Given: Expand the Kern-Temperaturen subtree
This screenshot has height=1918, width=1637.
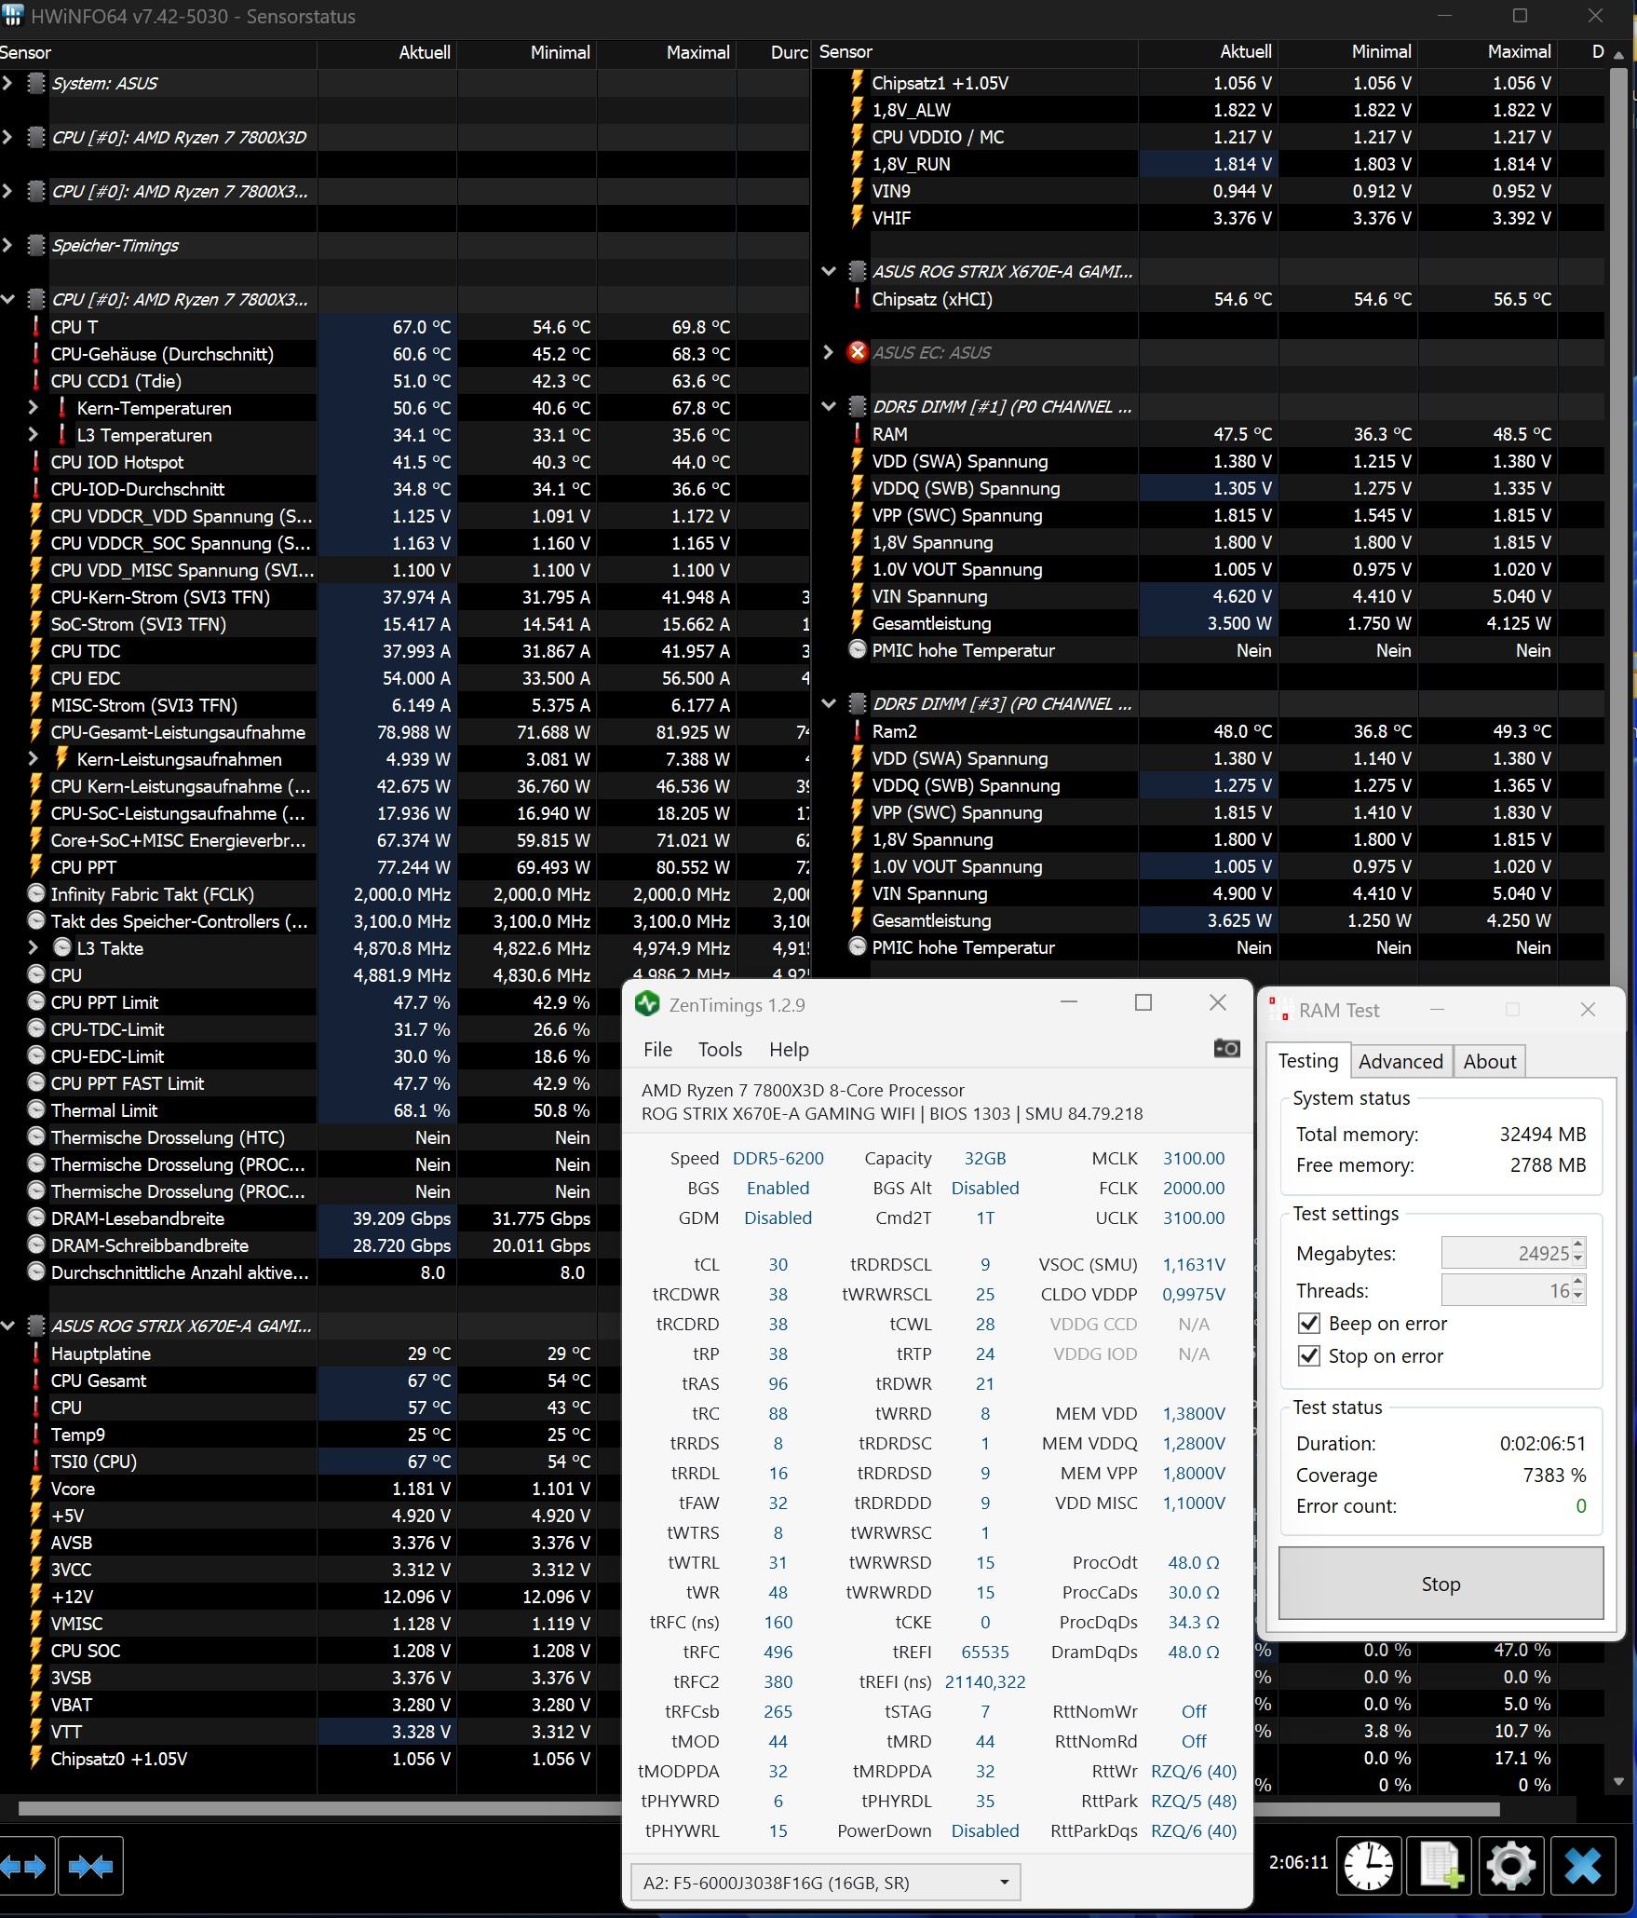Looking at the screenshot, I should (x=34, y=407).
